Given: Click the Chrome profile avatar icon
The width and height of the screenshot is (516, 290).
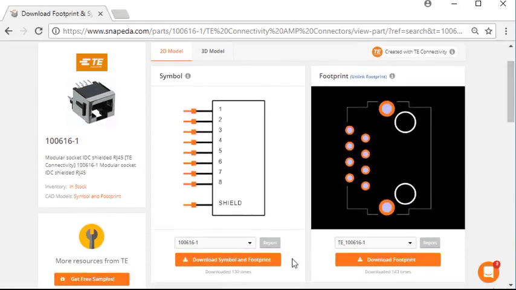Looking at the screenshot, I should [428, 4].
